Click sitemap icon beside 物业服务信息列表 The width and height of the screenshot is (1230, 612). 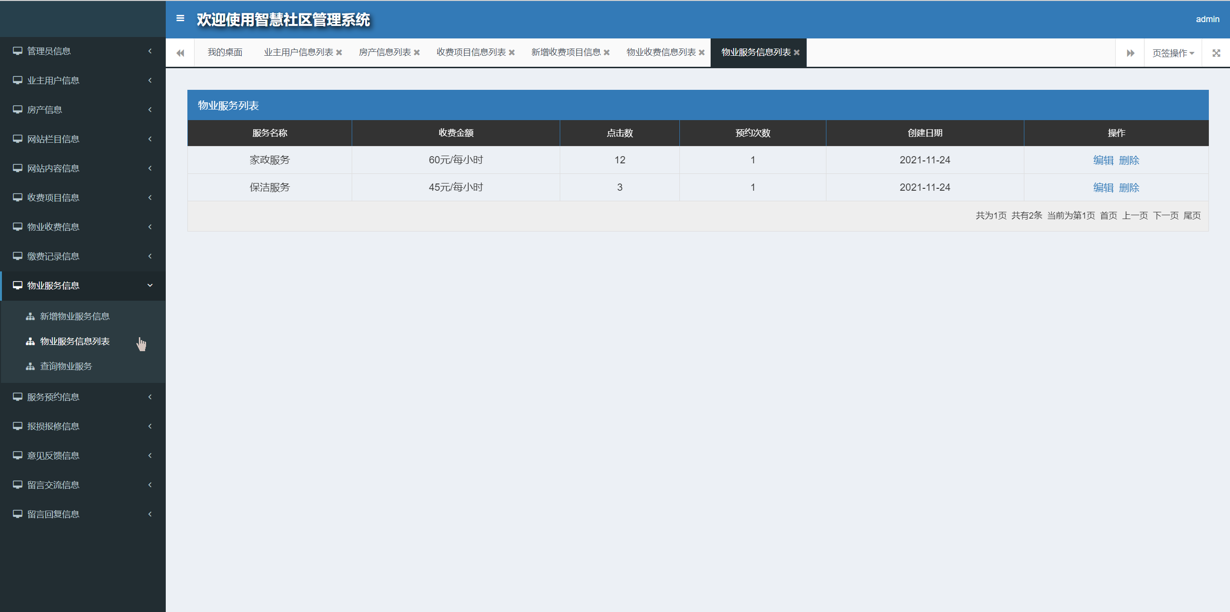pos(30,341)
